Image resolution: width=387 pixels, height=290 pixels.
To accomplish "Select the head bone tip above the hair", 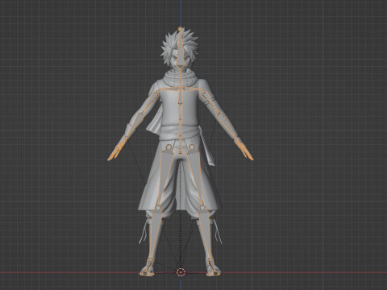I will [x=181, y=28].
